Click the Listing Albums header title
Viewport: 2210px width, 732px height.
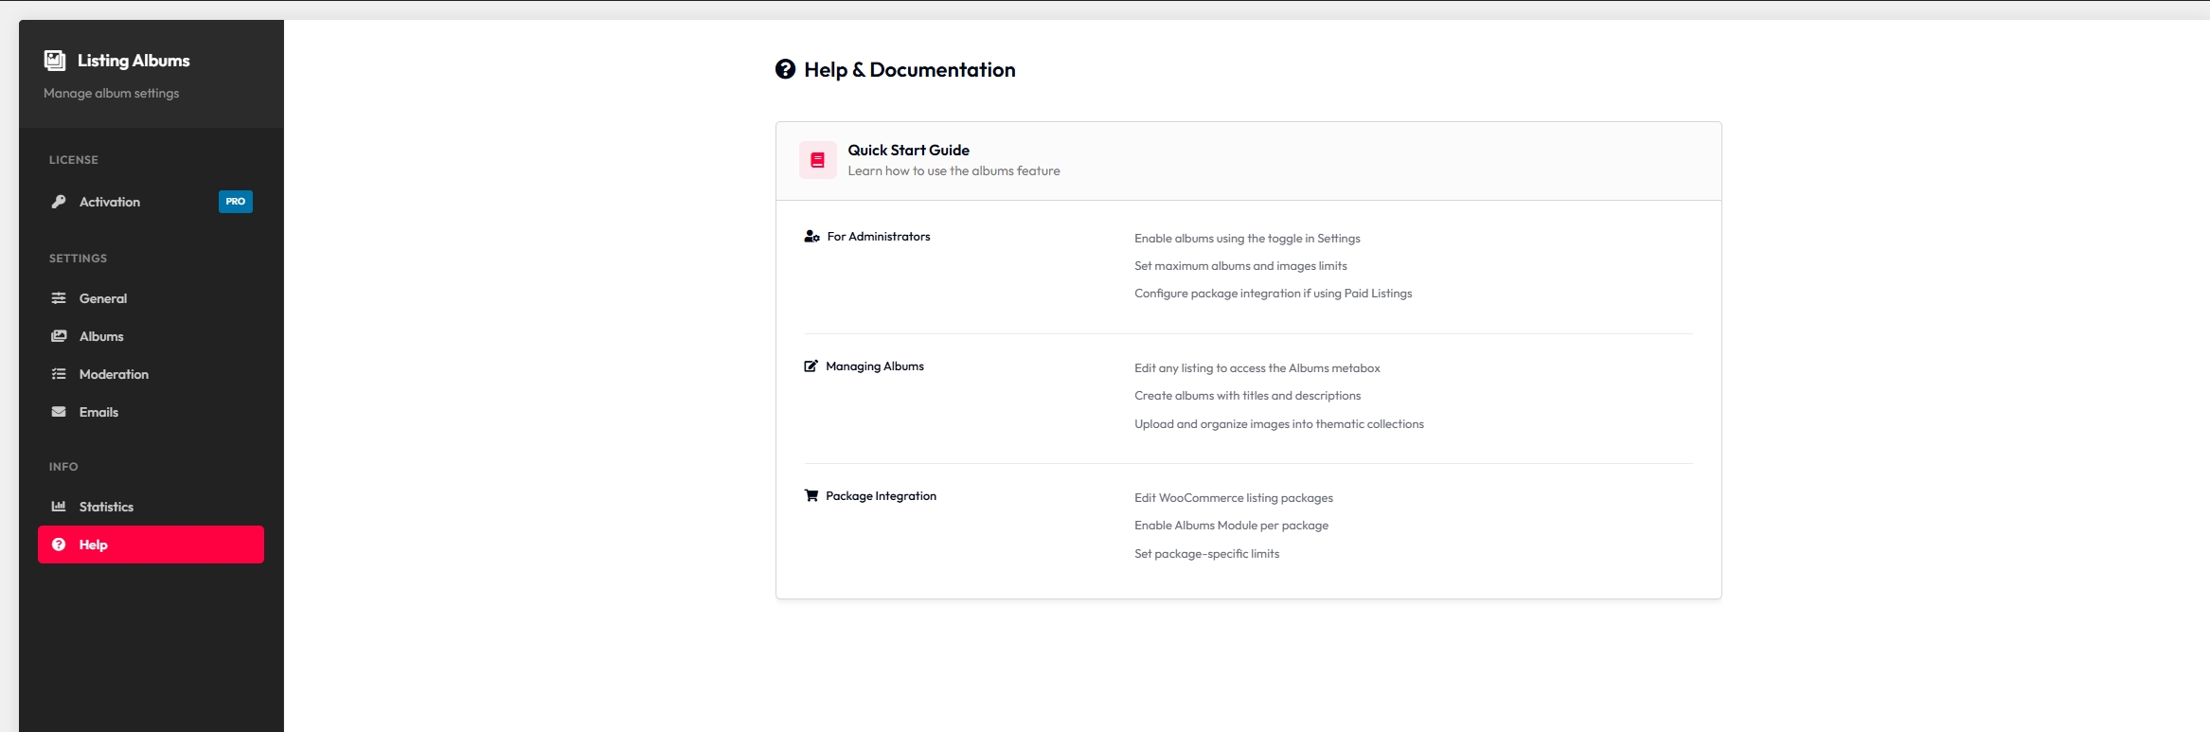click(x=134, y=61)
